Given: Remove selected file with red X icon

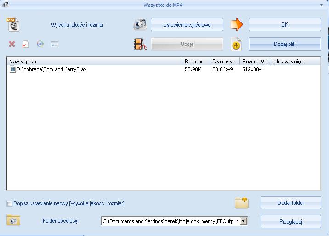Looking at the screenshot, I should click(x=12, y=44).
